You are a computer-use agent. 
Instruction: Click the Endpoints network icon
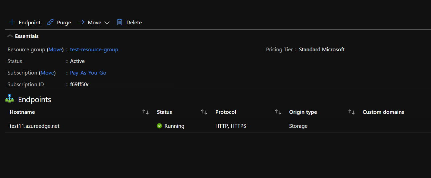[x=10, y=99]
